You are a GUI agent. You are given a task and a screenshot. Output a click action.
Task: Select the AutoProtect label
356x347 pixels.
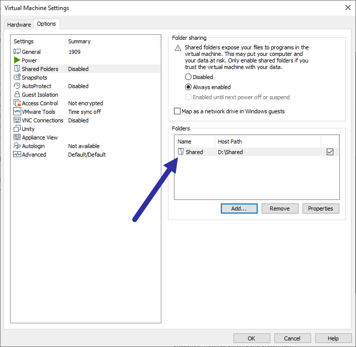[x=36, y=86]
